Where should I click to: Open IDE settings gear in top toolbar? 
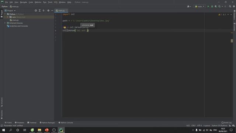click(234, 7)
